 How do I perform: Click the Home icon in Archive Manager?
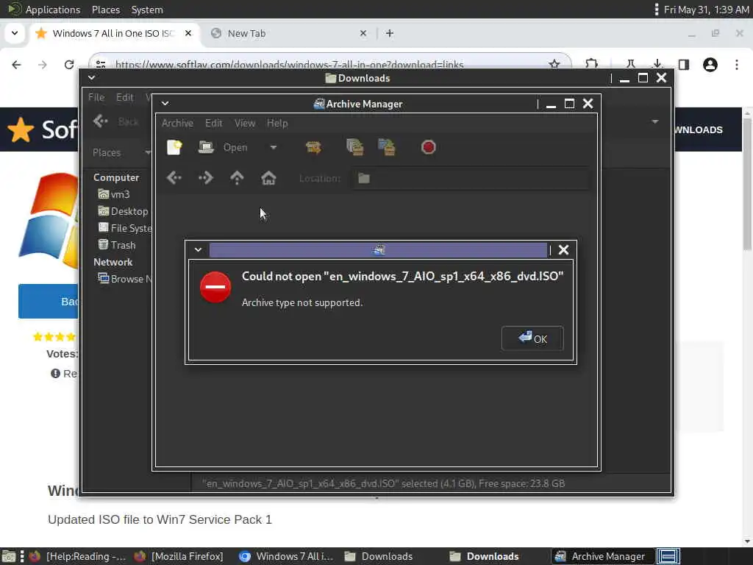(x=268, y=178)
